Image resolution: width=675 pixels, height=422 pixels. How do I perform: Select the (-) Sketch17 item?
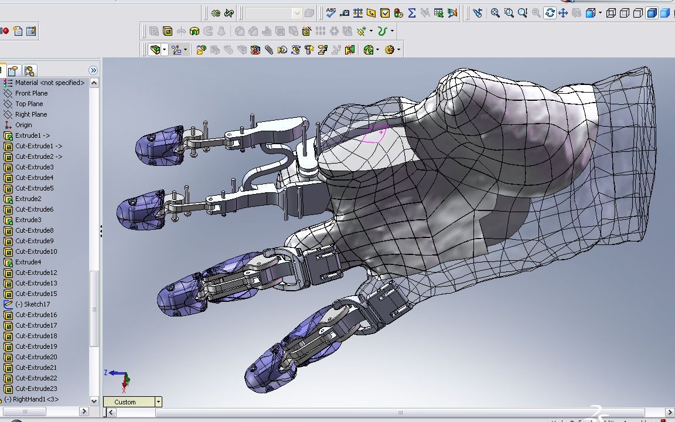point(33,304)
